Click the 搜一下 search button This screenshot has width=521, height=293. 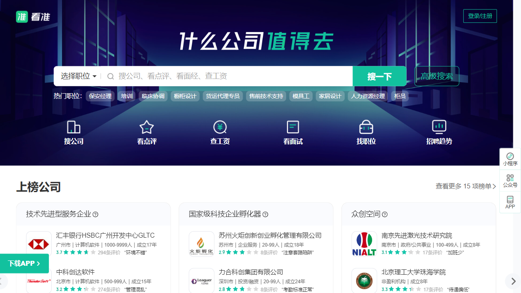coord(379,76)
